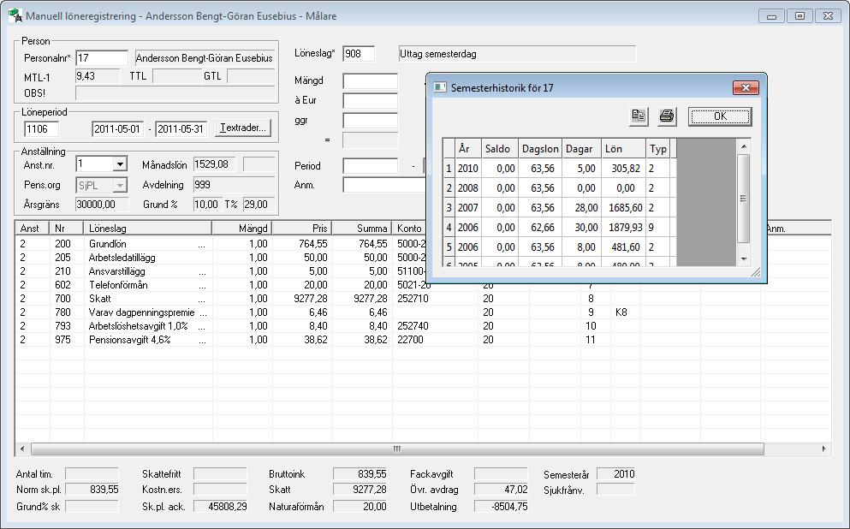Click the År column header in dialog

[x=468, y=148]
